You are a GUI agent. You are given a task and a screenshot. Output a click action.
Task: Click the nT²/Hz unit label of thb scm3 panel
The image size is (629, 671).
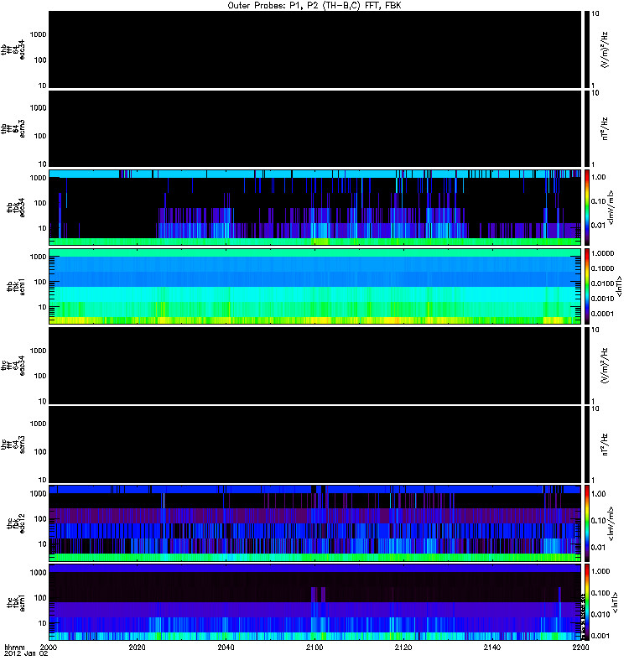click(x=605, y=128)
